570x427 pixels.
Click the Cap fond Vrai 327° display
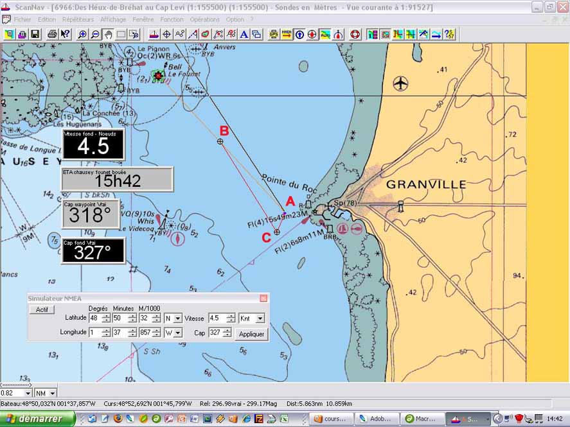click(x=93, y=250)
